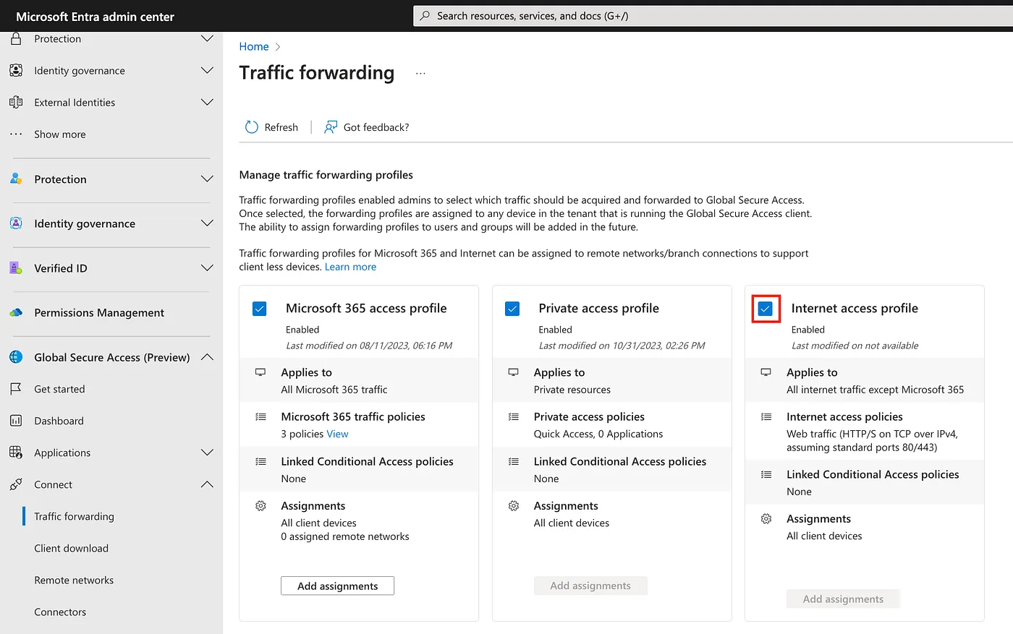Collapse the Connect section chevron

(207, 484)
